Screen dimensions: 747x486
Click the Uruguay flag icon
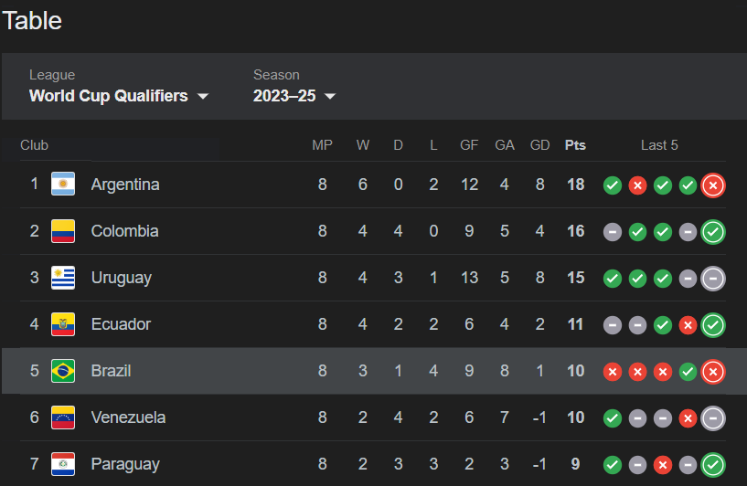click(x=63, y=278)
